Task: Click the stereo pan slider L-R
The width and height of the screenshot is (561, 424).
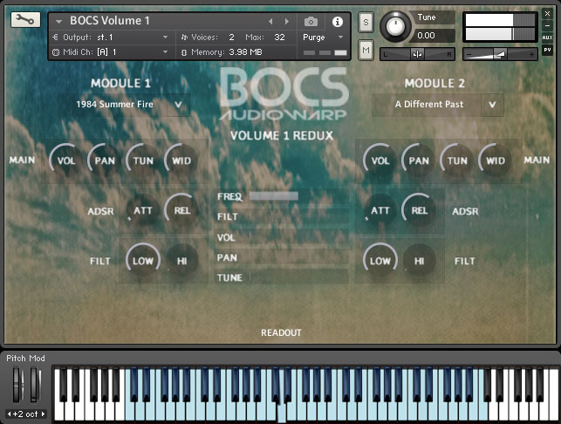Action: pyautogui.click(x=417, y=54)
